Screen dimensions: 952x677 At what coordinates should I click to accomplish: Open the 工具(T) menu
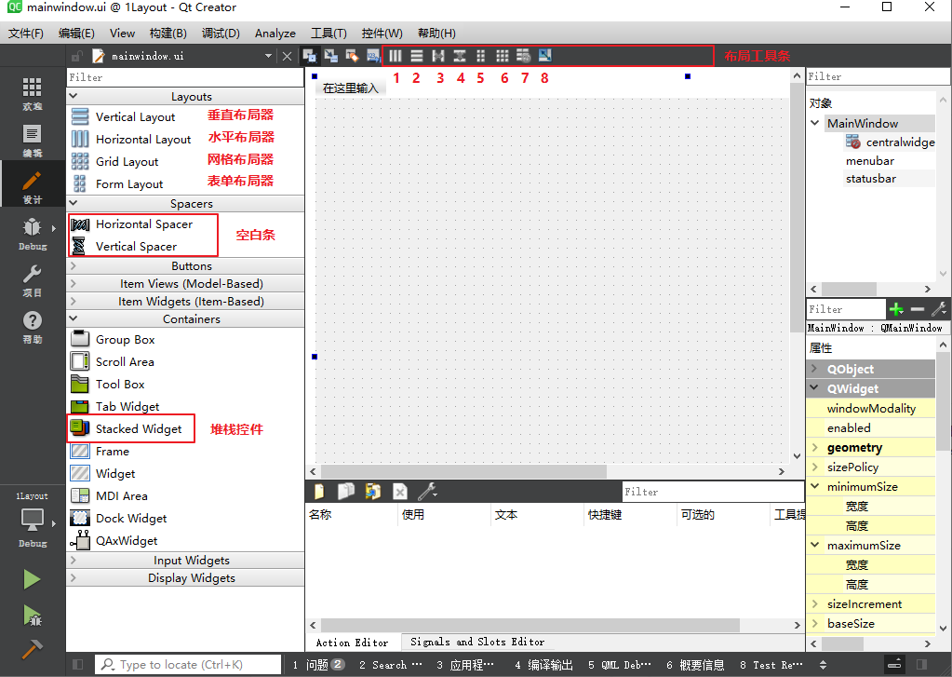(328, 33)
